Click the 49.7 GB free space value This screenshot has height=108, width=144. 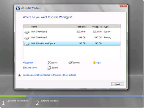pos(98,38)
